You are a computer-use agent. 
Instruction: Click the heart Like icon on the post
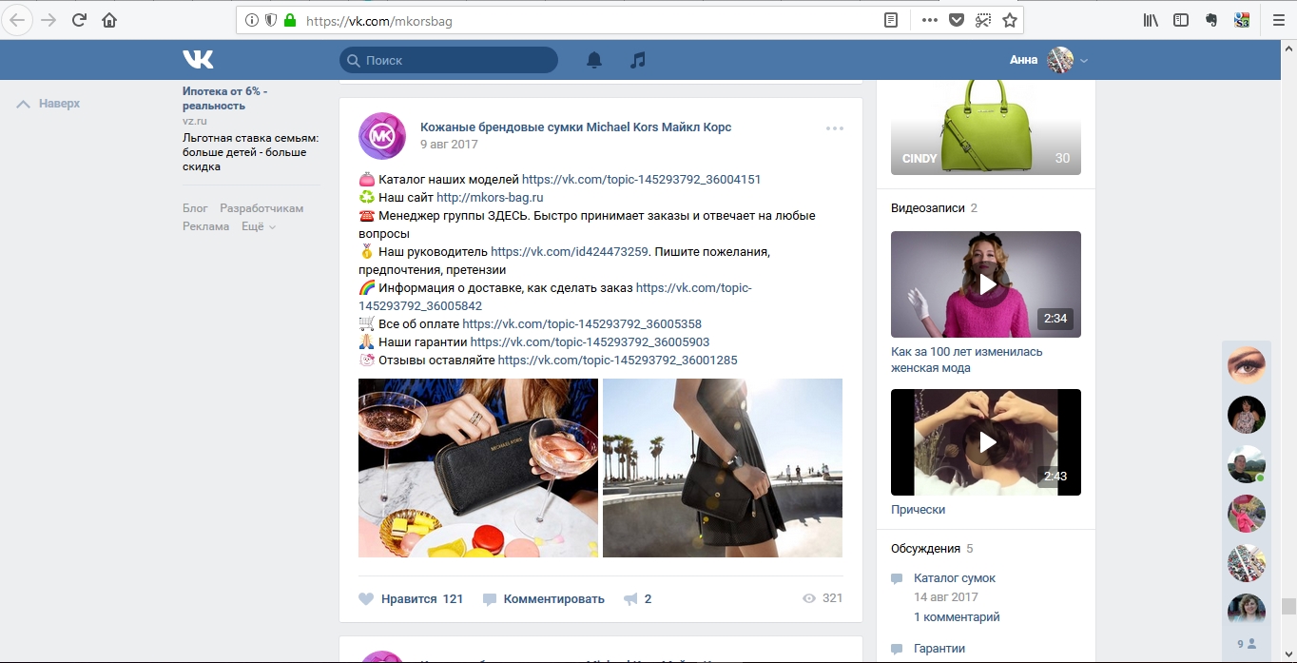(366, 599)
